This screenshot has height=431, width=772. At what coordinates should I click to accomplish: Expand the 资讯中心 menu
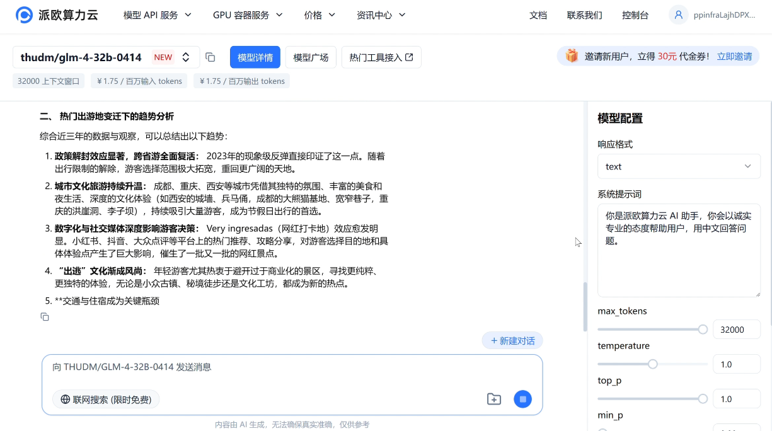(x=381, y=15)
